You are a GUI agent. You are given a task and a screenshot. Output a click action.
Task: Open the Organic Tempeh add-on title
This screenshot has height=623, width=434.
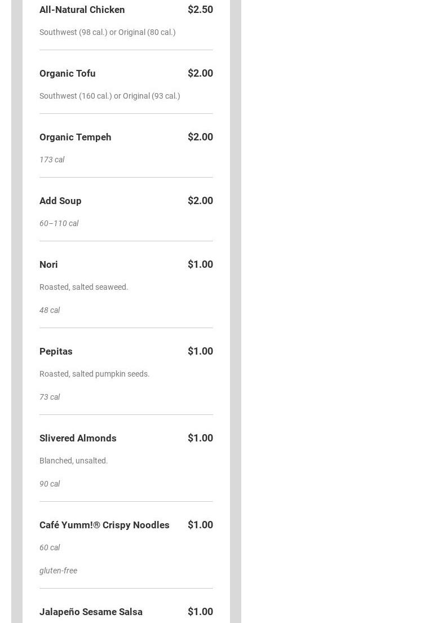point(76,137)
